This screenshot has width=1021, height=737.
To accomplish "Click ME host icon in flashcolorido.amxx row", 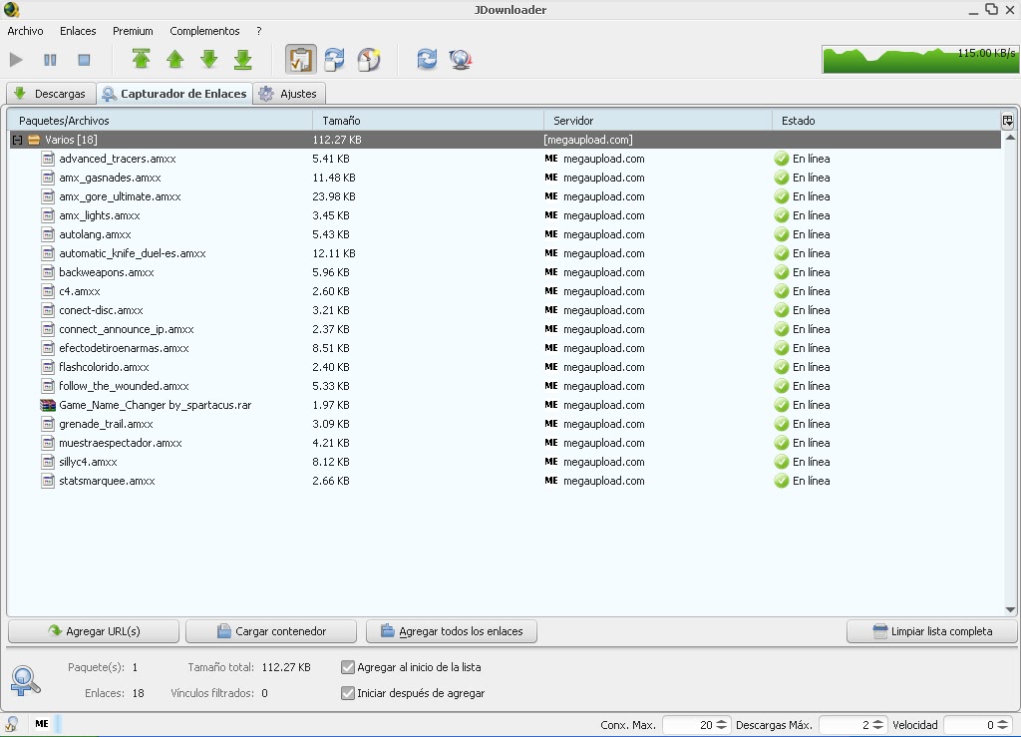I will pyautogui.click(x=550, y=367).
